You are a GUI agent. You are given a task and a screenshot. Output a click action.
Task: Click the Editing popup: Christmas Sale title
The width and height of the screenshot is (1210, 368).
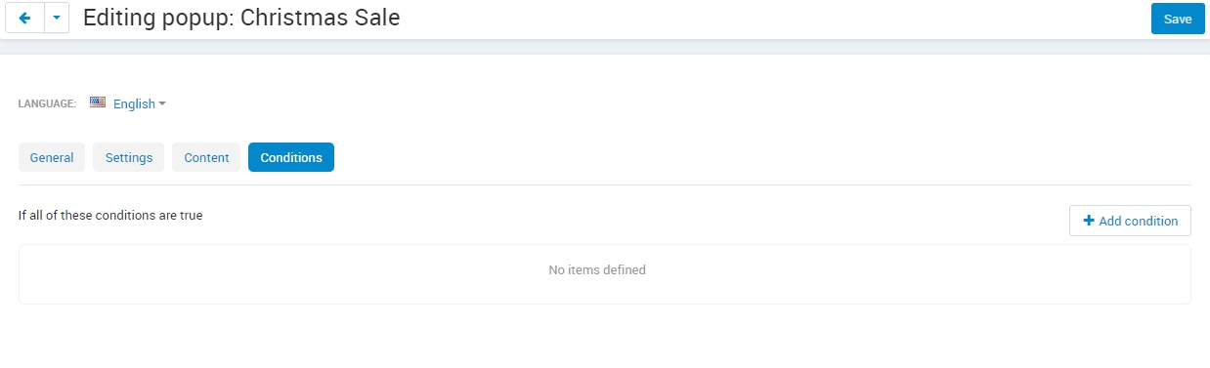click(x=241, y=18)
